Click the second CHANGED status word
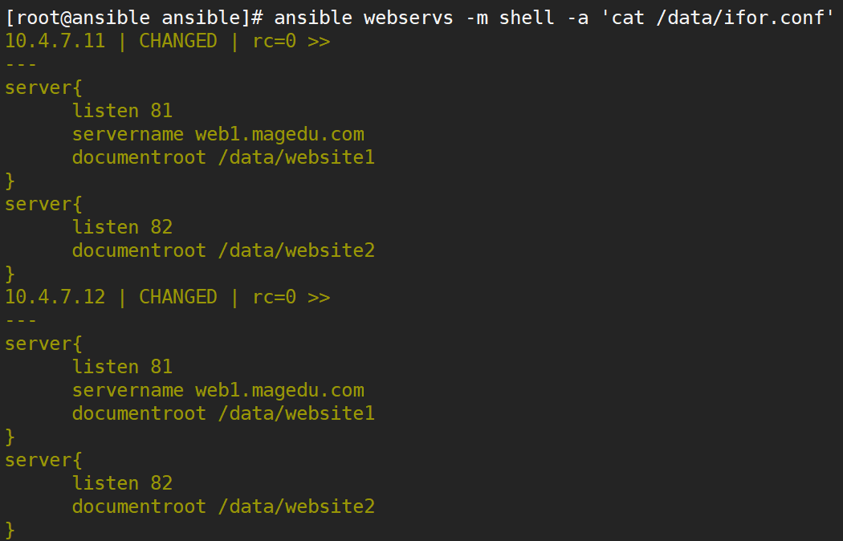Viewport: 843px width, 541px height. point(178,297)
